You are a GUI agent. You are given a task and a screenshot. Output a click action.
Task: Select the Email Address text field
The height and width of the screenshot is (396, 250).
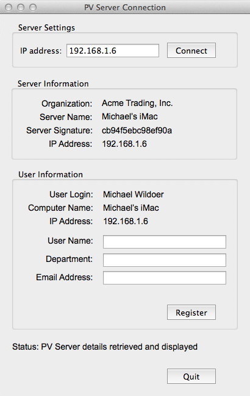[x=165, y=278]
